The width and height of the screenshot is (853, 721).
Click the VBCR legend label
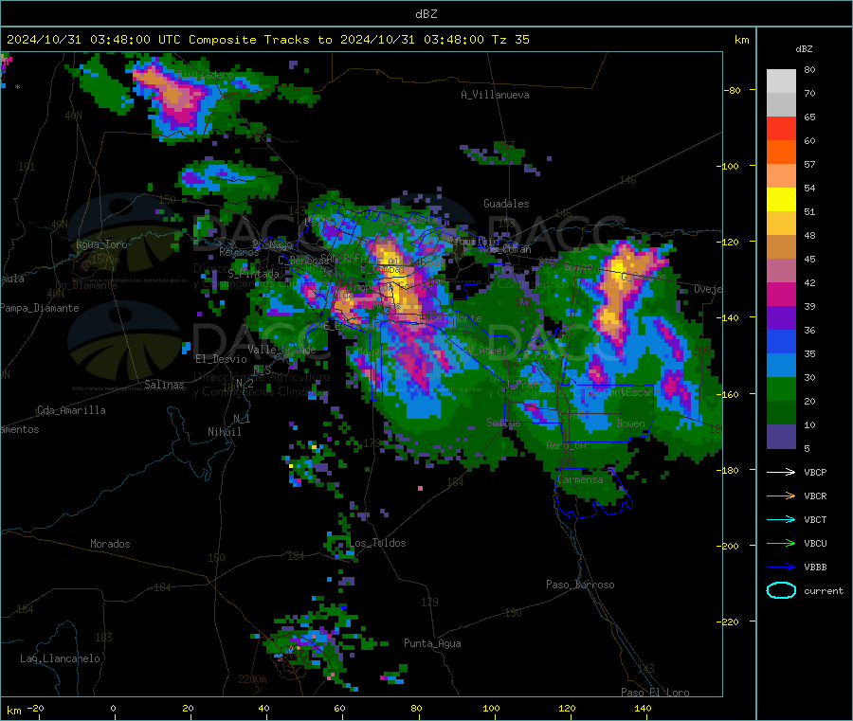point(815,496)
